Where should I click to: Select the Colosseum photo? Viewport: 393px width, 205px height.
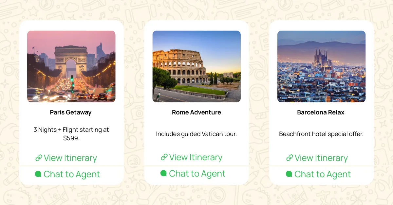[196, 66]
